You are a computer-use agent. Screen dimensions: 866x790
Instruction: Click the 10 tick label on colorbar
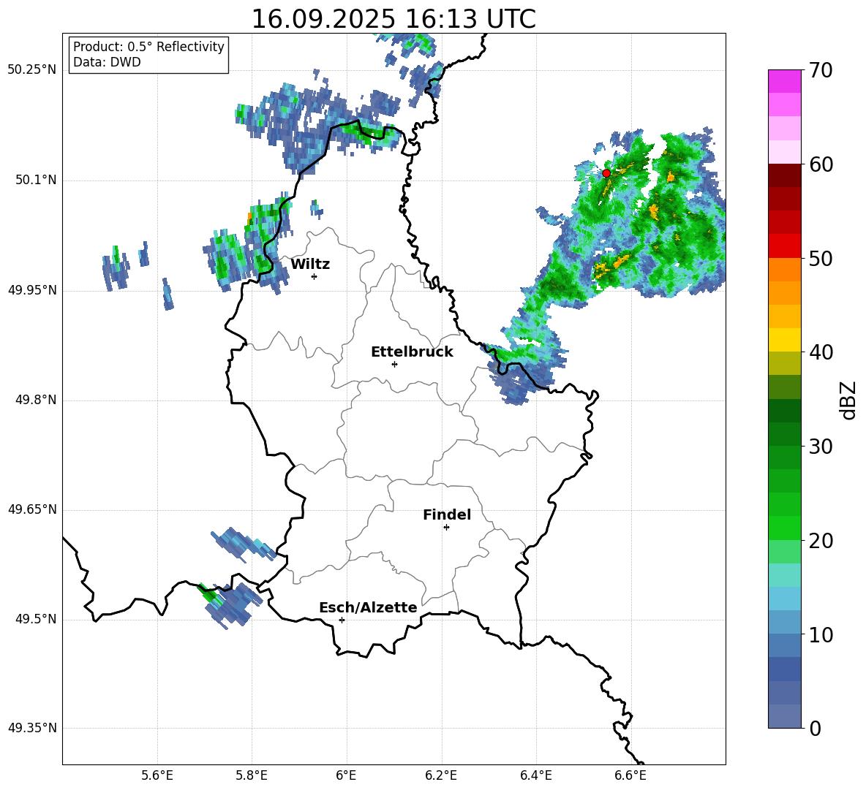coord(821,634)
